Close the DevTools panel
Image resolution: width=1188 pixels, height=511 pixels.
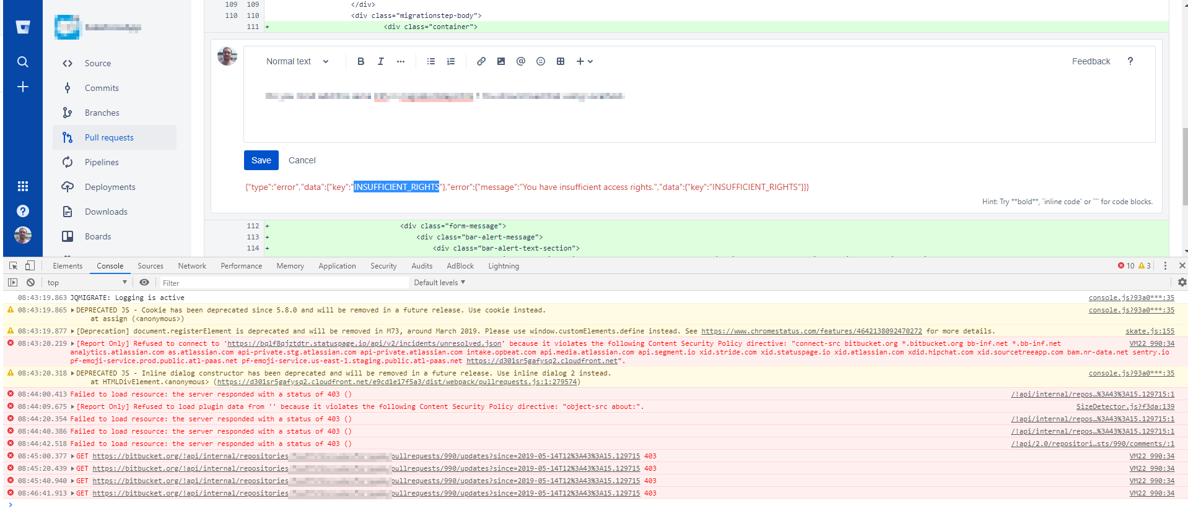(x=1182, y=265)
